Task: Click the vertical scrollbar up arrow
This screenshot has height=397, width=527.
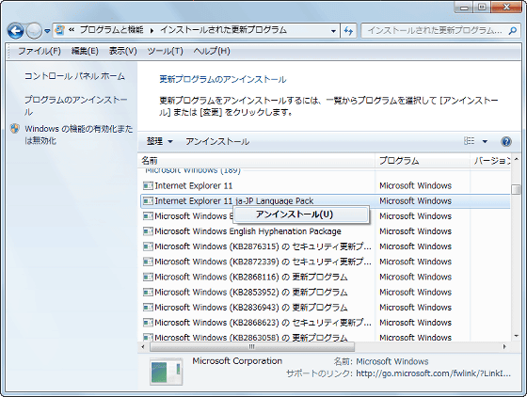Action: coord(517,160)
